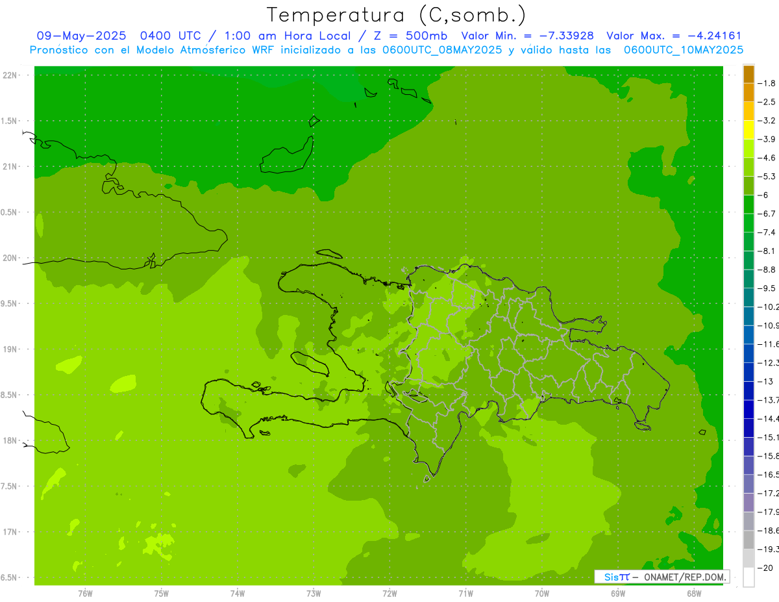Click the "-1.8" colorbar label
Screen dimensions: 779x602
(x=767, y=83)
